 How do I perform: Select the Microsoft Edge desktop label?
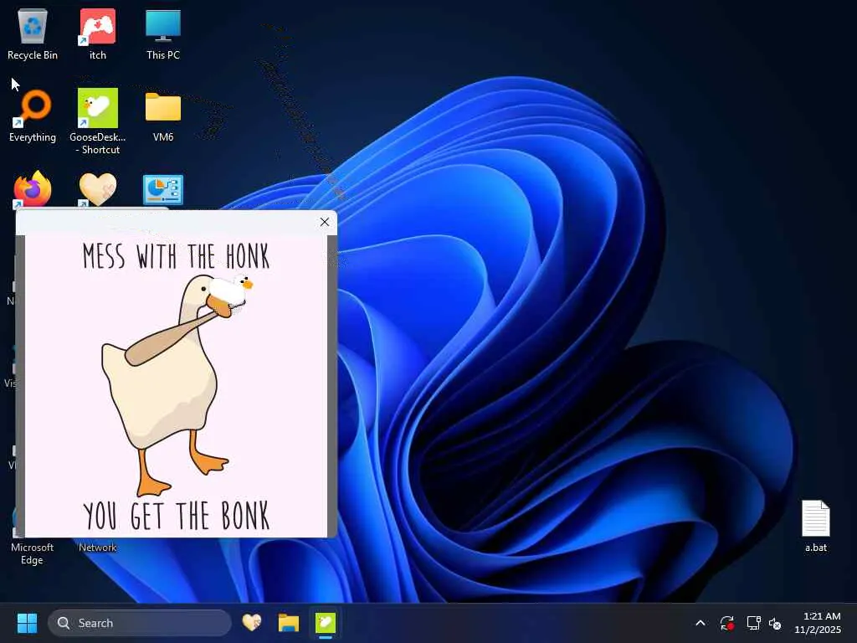(x=33, y=553)
